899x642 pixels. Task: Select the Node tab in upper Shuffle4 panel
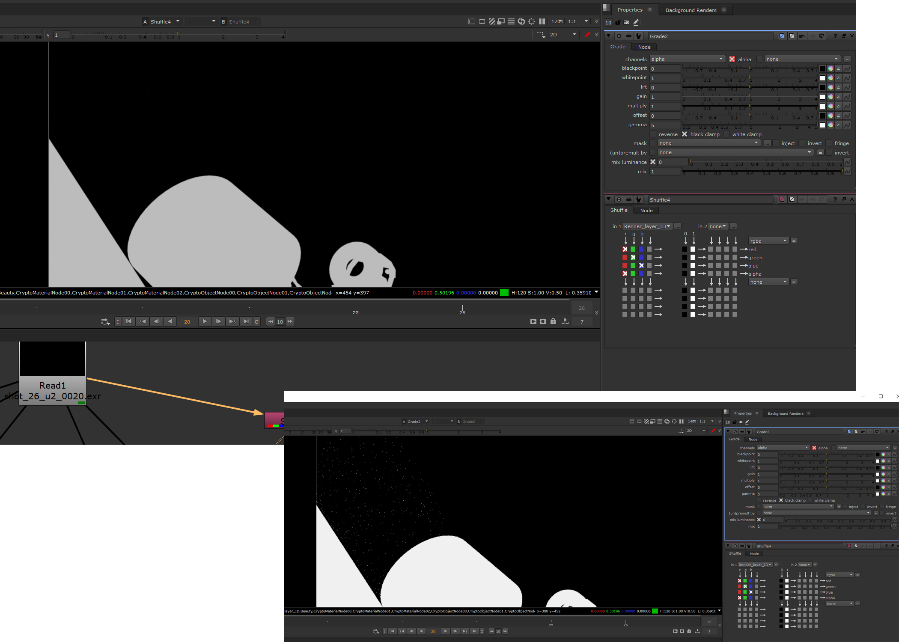click(x=646, y=211)
